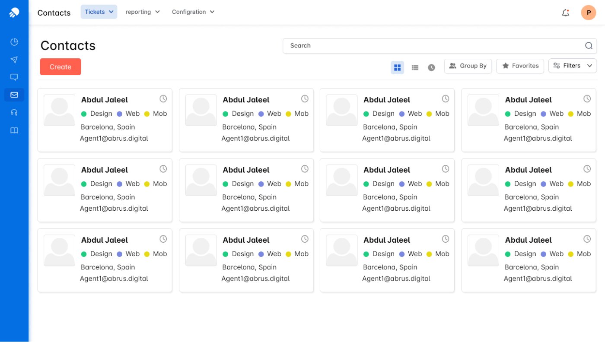Open the book knowledge base sidebar icon
This screenshot has height=342, width=605.
(x=14, y=130)
